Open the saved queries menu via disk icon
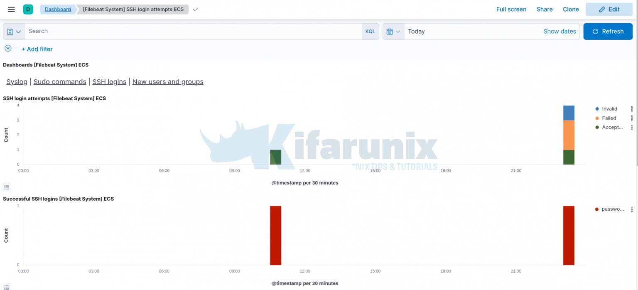Image resolution: width=638 pixels, height=290 pixels. point(11,31)
